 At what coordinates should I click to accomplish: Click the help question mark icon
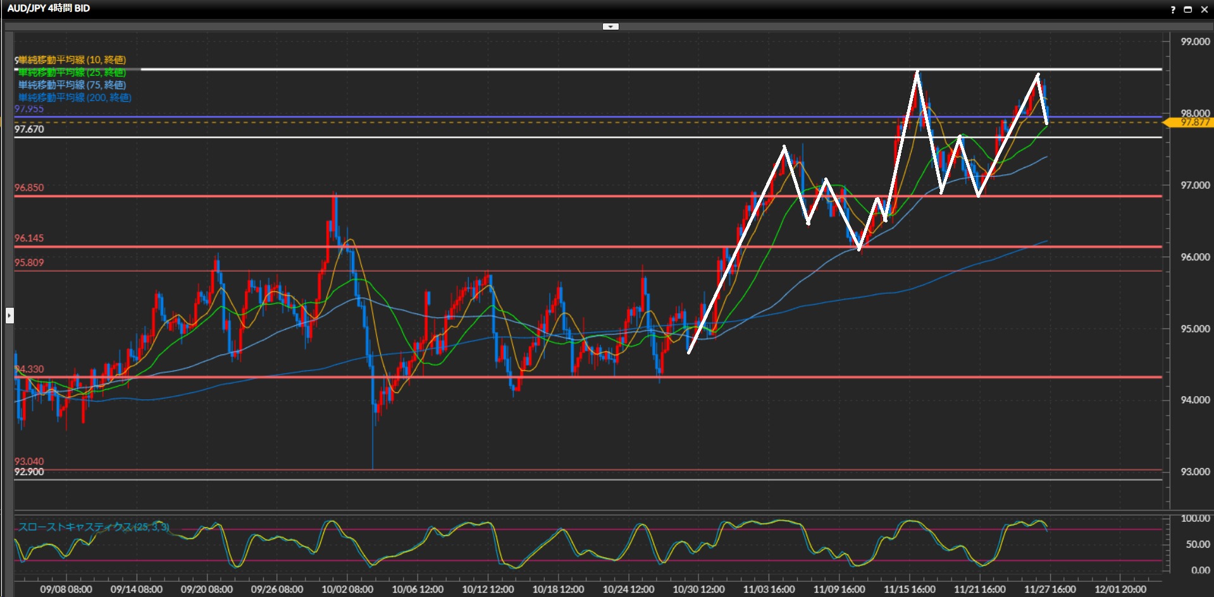click(1172, 9)
